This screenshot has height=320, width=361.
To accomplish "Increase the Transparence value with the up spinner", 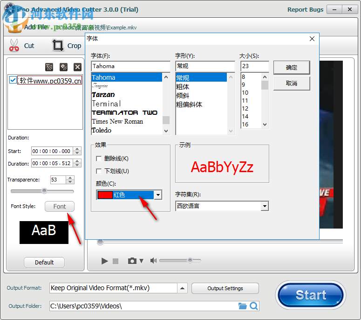I will pos(70,178).
